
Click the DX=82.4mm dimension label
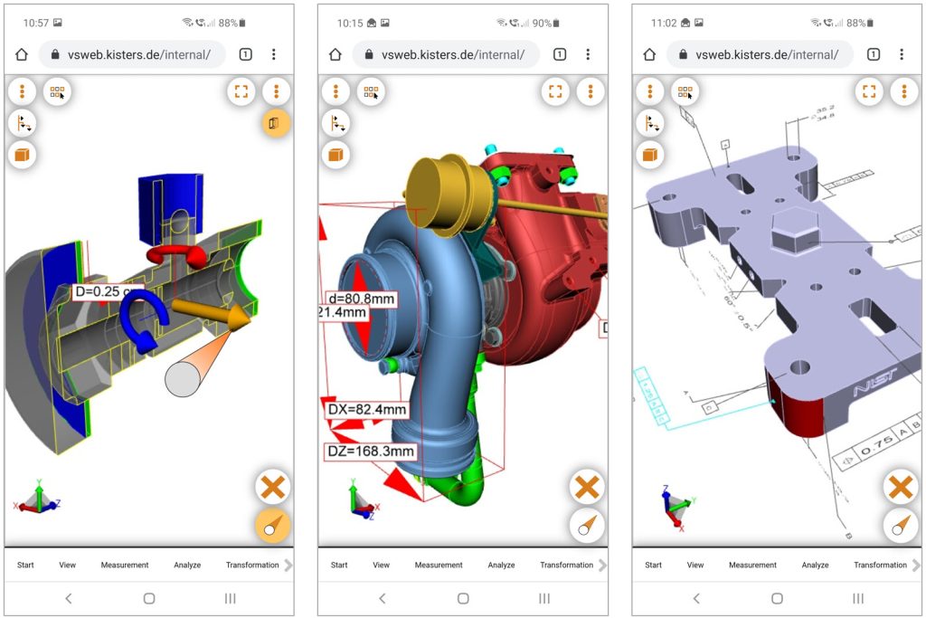(366, 410)
